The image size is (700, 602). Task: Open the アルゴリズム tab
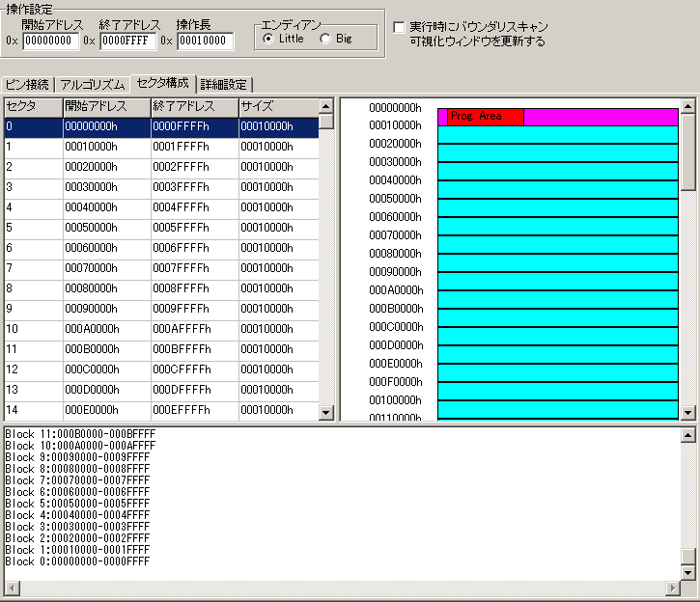pos(93,84)
